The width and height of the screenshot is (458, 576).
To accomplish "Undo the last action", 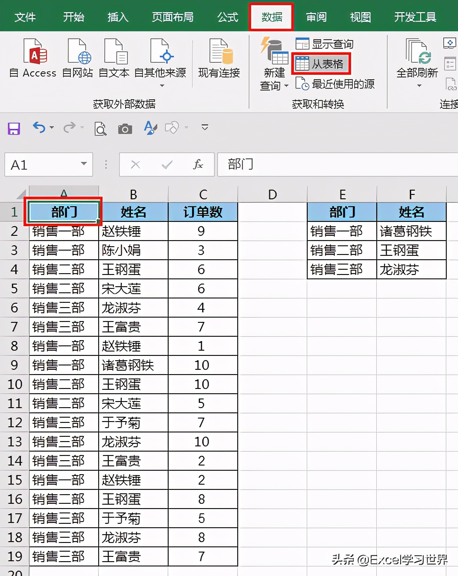I will [39, 127].
